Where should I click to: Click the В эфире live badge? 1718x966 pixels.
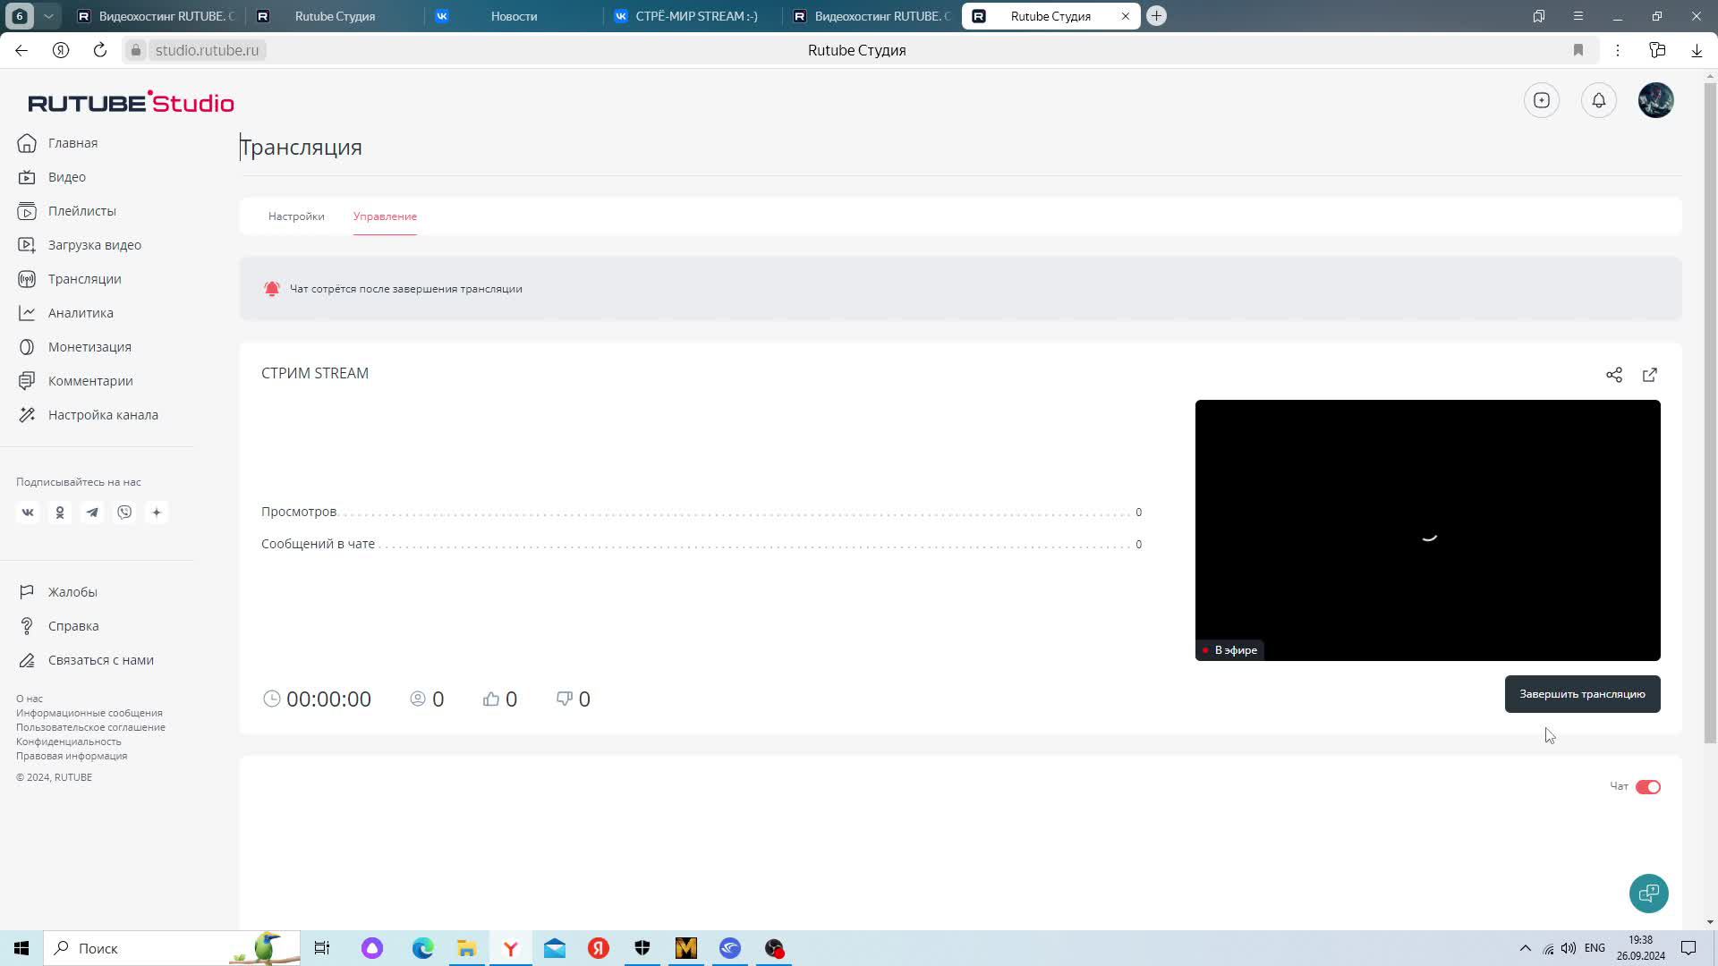coord(1230,650)
